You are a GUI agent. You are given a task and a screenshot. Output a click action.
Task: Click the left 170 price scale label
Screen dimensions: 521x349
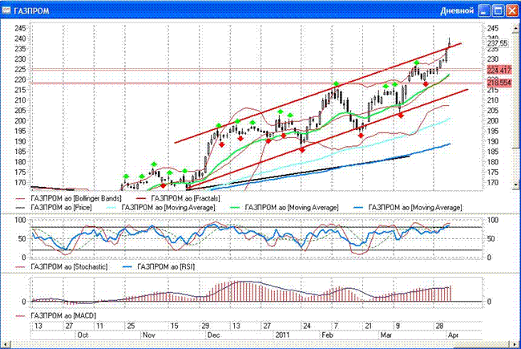tap(20, 183)
